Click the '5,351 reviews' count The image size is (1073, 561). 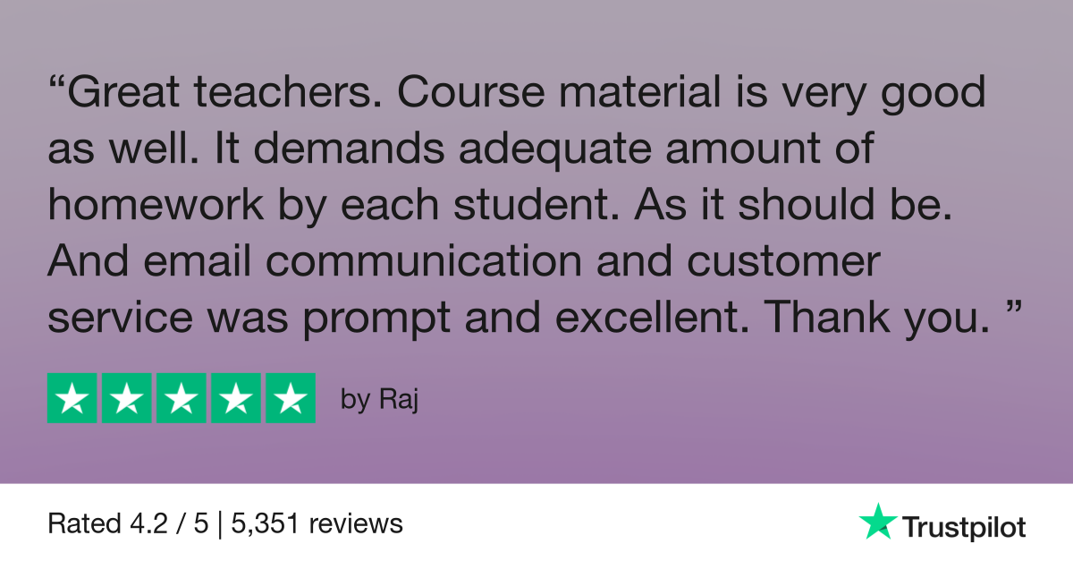[317, 523]
